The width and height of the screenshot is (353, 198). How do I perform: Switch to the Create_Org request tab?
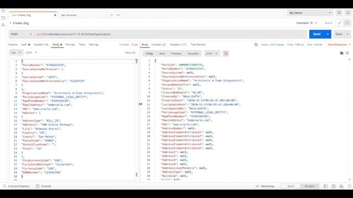tap(33, 15)
